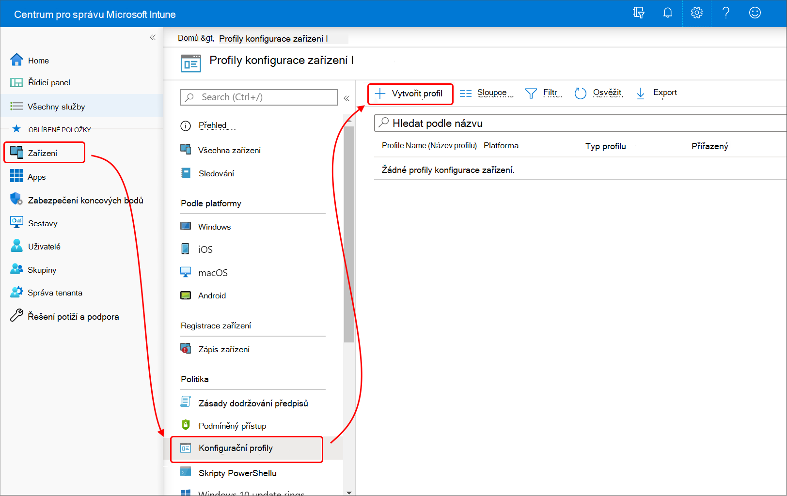The image size is (787, 496).
Task: Click the iOS phone icon
Action: pos(186,248)
